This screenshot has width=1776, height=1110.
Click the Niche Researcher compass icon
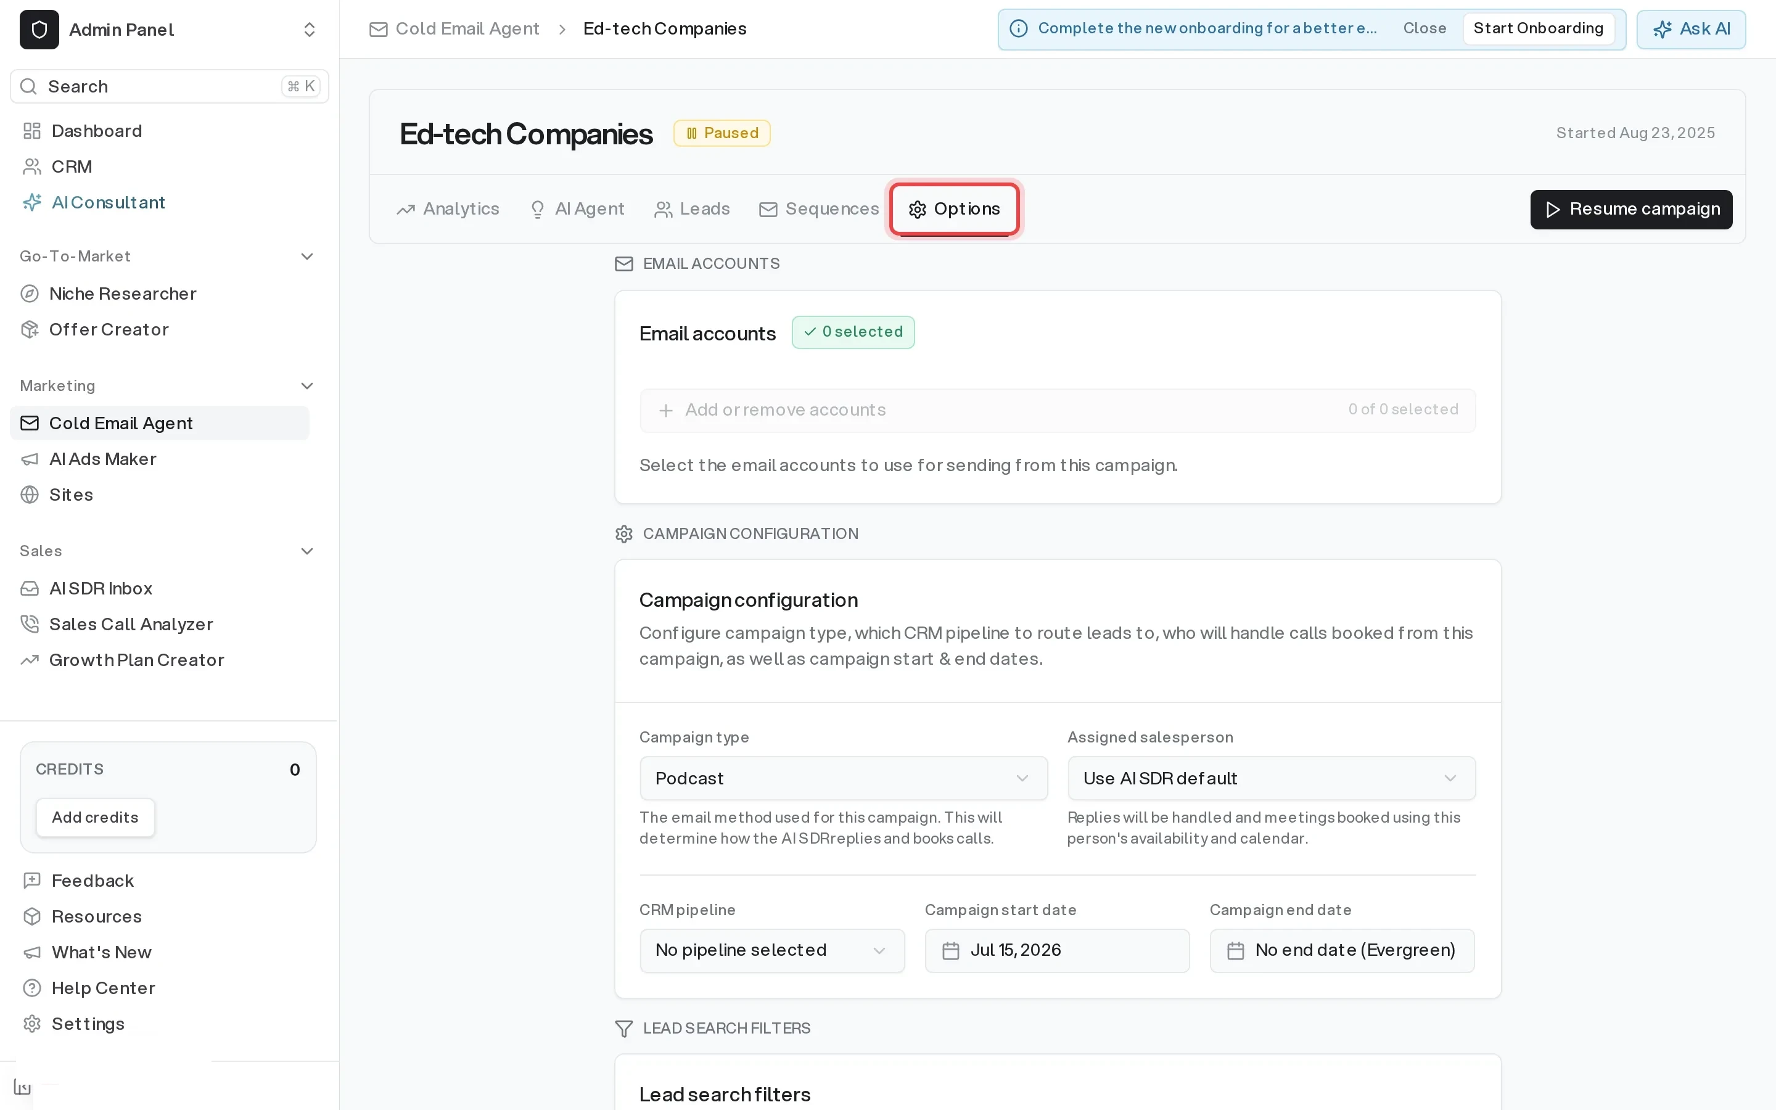coord(30,294)
